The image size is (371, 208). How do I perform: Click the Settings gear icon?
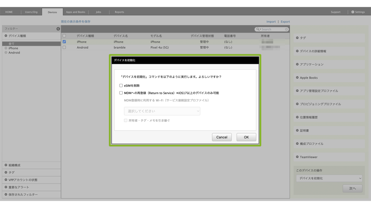pyautogui.click(x=353, y=12)
